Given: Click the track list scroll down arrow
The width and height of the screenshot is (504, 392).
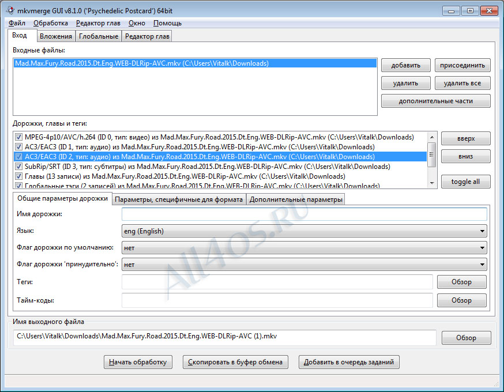Looking at the screenshot, I should point(432,183).
